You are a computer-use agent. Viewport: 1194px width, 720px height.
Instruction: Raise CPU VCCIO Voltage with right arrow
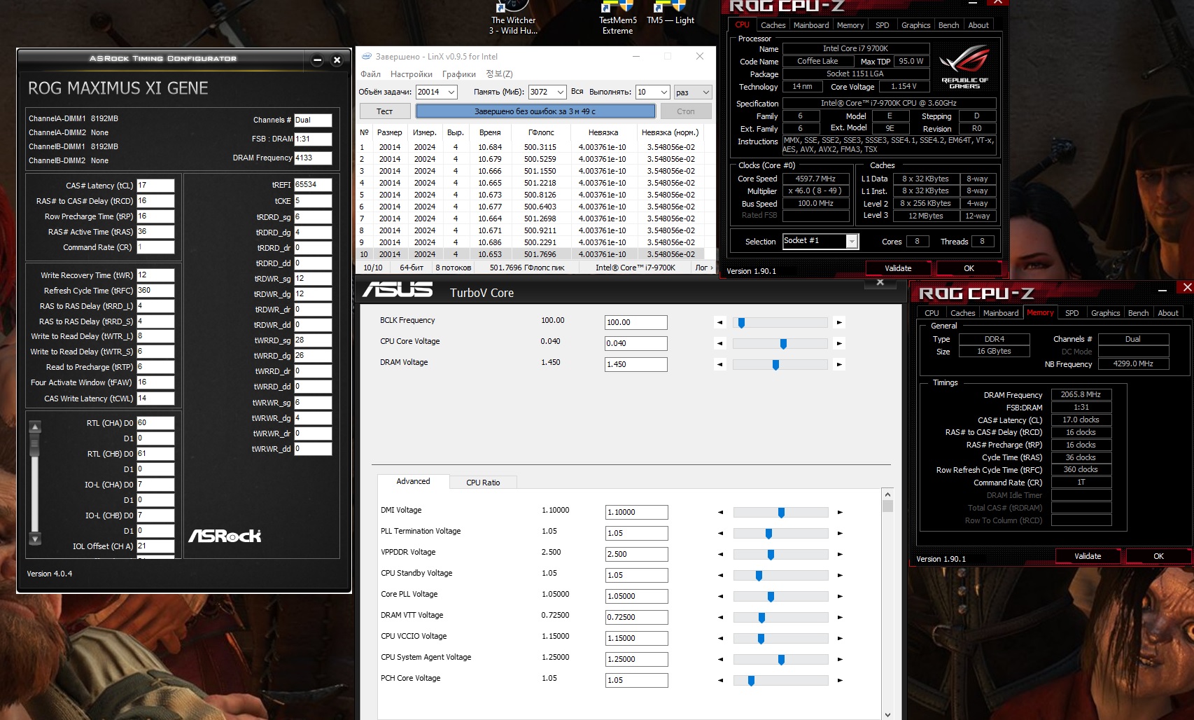pyautogui.click(x=840, y=639)
